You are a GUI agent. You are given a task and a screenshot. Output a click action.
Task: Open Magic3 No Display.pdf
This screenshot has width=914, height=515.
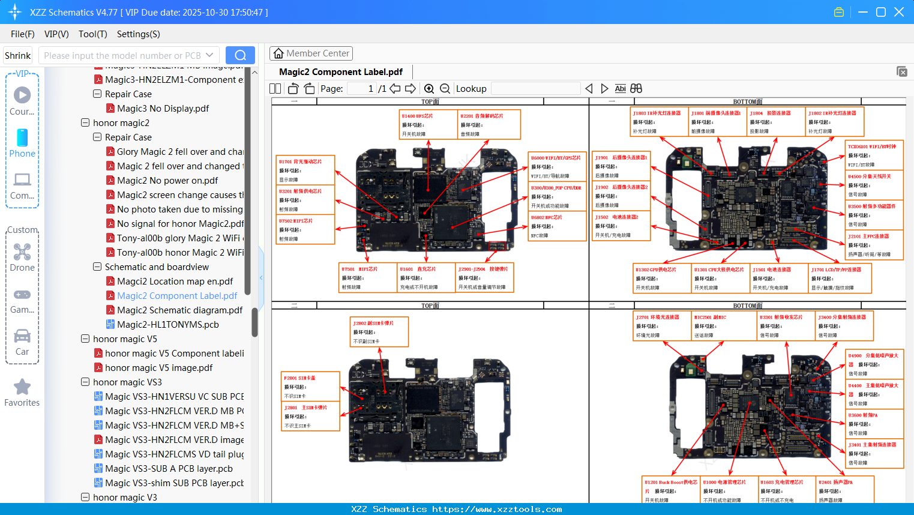click(x=163, y=108)
